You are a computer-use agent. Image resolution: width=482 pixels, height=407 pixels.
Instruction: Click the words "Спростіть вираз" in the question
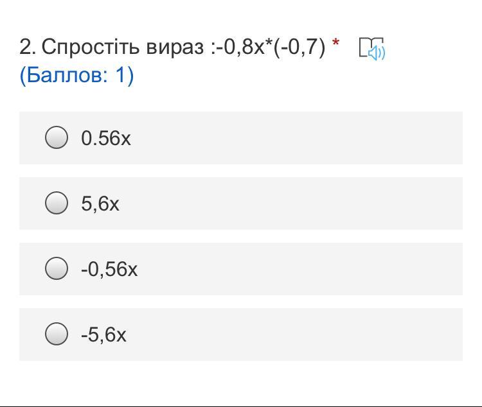(122, 47)
